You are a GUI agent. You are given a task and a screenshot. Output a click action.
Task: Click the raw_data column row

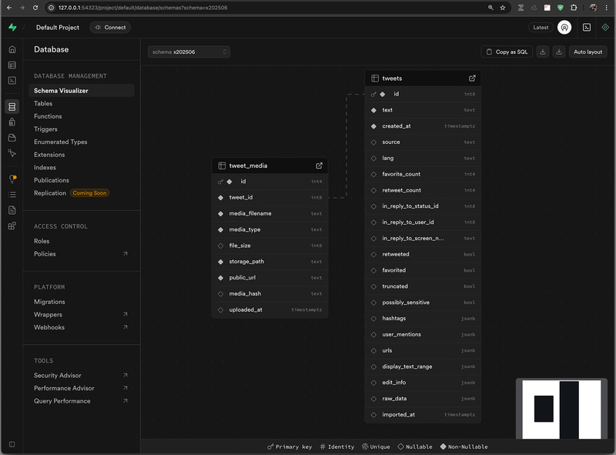423,399
